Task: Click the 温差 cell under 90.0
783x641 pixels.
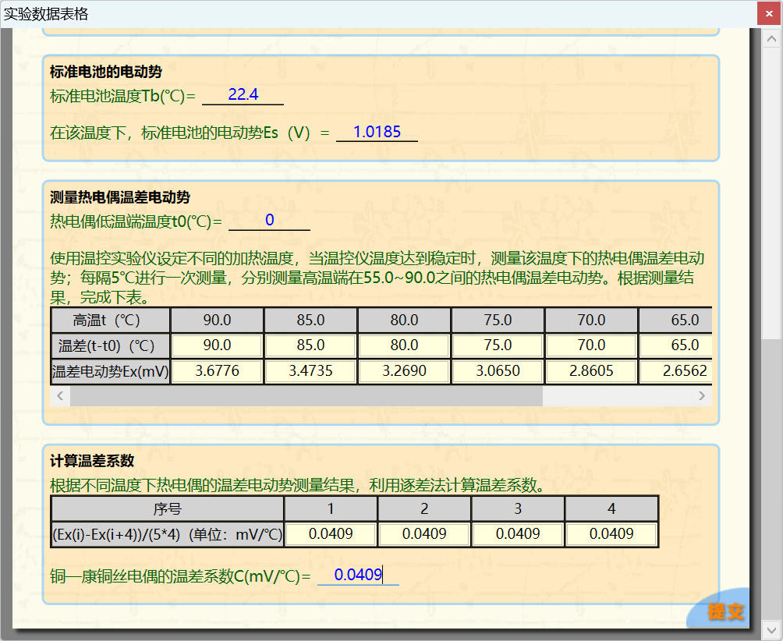Action: [x=217, y=345]
